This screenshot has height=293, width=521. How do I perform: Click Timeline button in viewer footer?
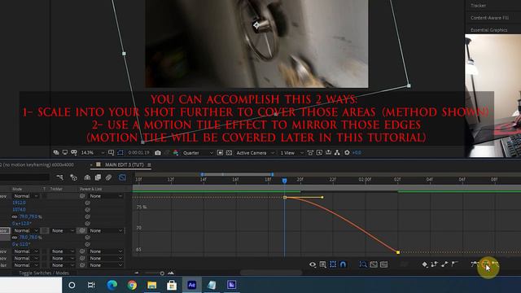pyautogui.click(x=328, y=153)
